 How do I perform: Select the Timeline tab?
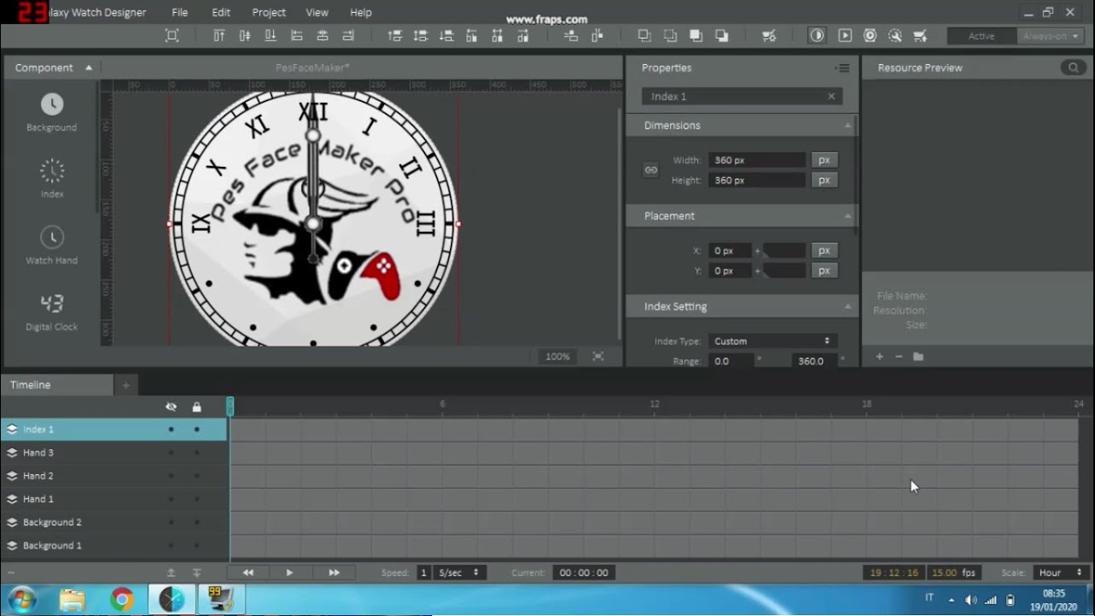point(56,385)
